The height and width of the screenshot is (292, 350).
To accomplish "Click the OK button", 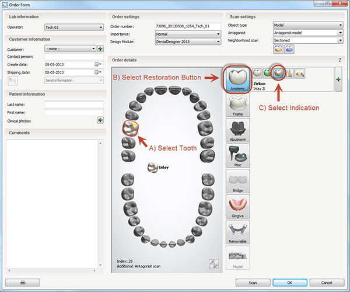I will (289, 283).
